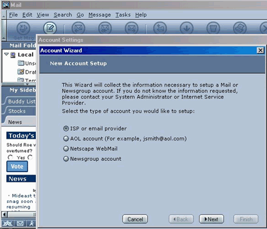Click sidebar horizontal scrollbar left arrow
Viewport: 267px width, 229px height.
pyautogui.click(x=4, y=215)
